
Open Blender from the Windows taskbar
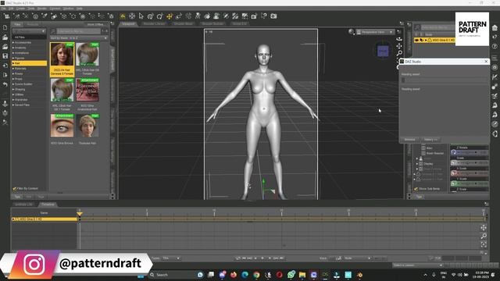click(359, 275)
